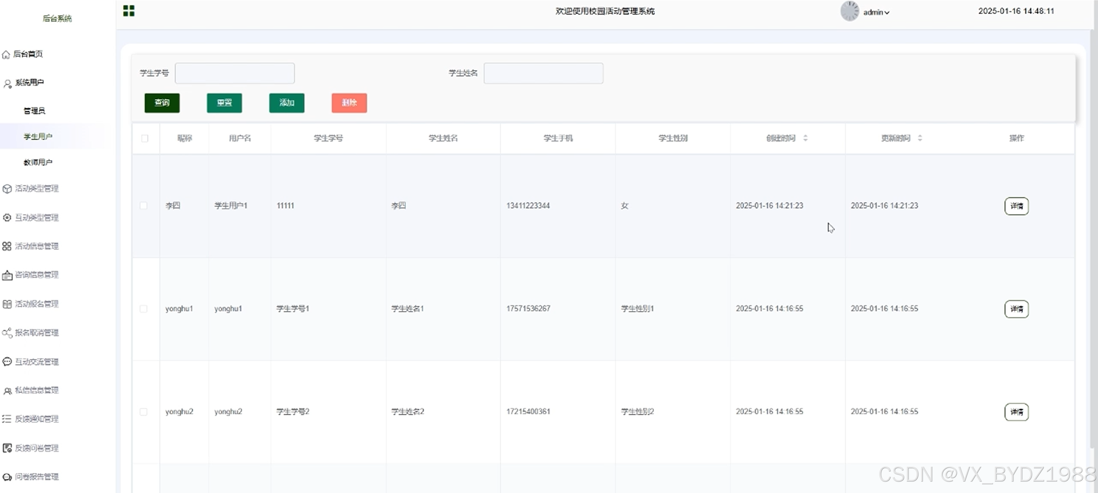Open the 管理员 submenu item
This screenshot has width=1098, height=493.
(x=35, y=111)
